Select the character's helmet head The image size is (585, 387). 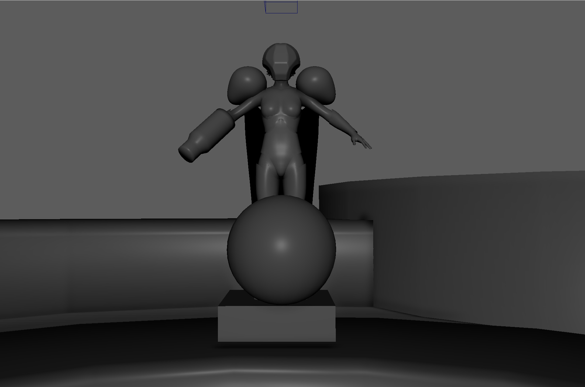(x=281, y=62)
